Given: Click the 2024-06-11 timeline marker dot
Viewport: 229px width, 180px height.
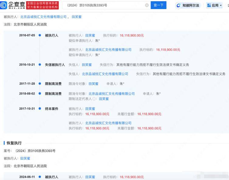Looking at the screenshot, I should point(40,177).
